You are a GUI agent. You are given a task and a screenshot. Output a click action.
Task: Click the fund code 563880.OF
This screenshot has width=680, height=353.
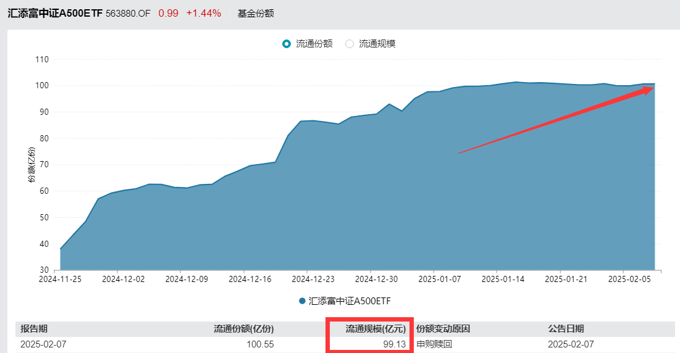point(128,14)
